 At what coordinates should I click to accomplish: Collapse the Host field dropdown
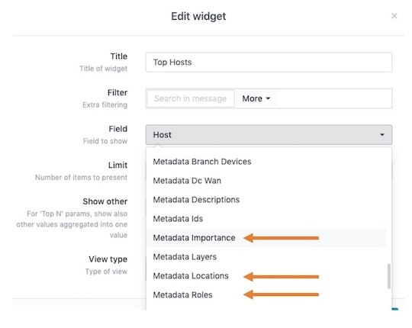click(x=269, y=135)
